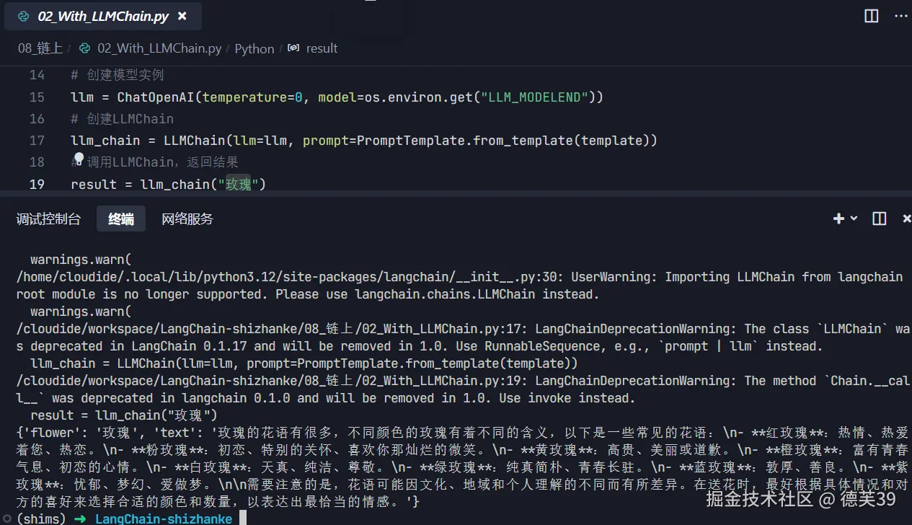This screenshot has width=912, height=525.
Task: Close the terminal panel
Action: [x=907, y=219]
